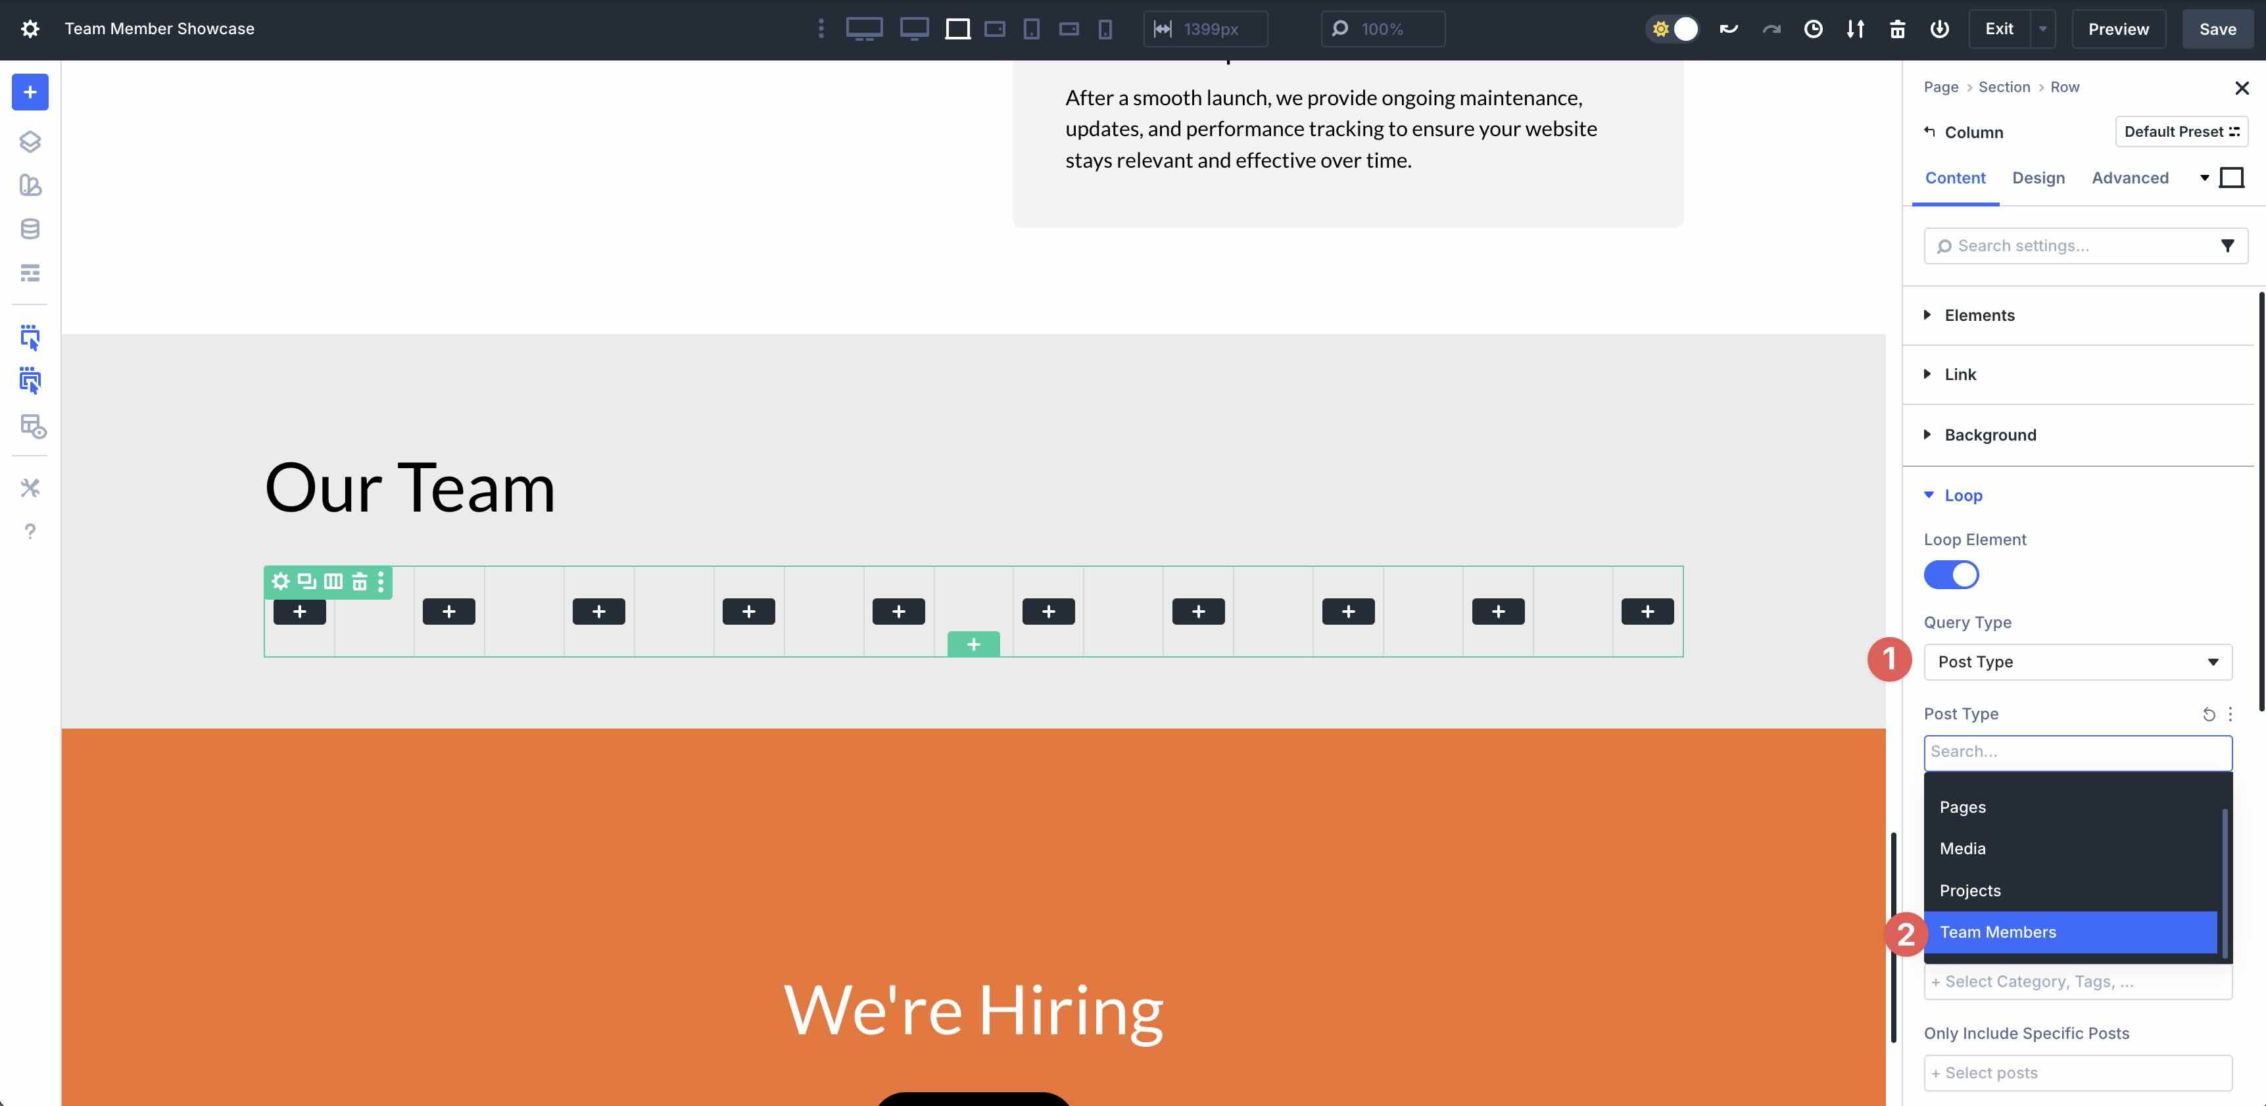
Task: Save the page
Action: tap(2217, 28)
